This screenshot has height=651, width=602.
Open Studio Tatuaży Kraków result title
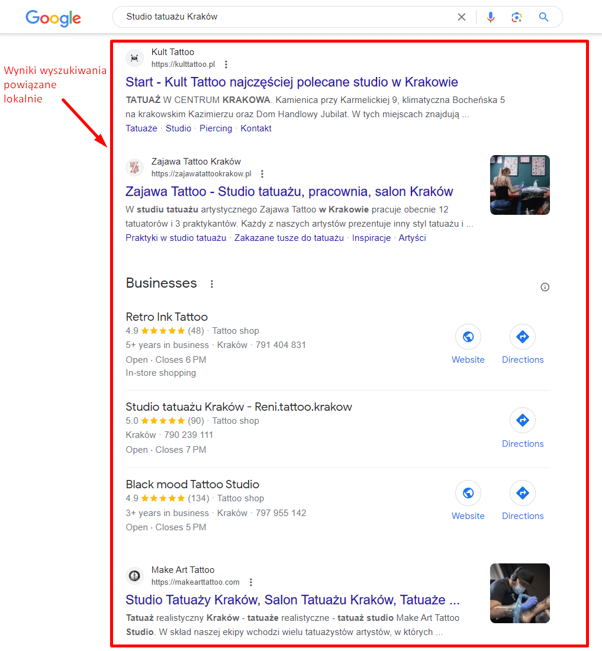tap(292, 600)
